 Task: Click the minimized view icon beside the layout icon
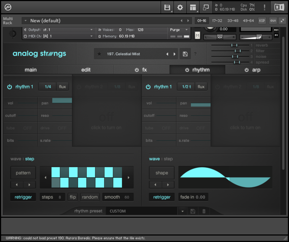click(206, 7)
